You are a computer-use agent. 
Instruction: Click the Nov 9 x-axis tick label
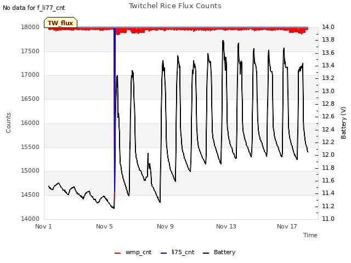tap(165, 226)
